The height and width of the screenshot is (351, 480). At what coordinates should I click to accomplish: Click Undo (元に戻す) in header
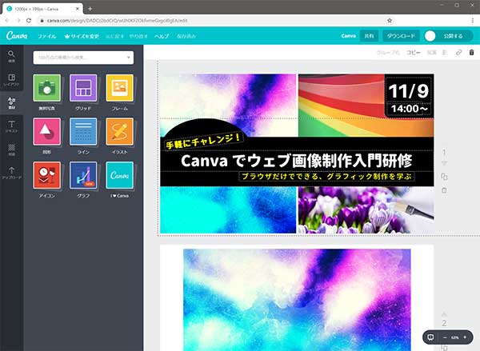coord(114,36)
